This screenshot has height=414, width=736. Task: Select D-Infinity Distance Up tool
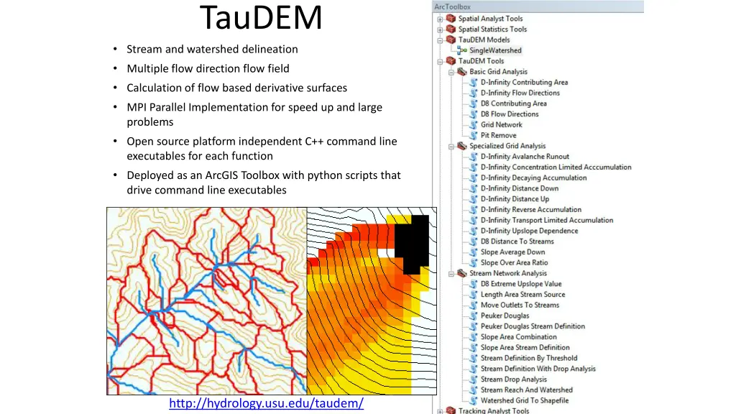(515, 199)
